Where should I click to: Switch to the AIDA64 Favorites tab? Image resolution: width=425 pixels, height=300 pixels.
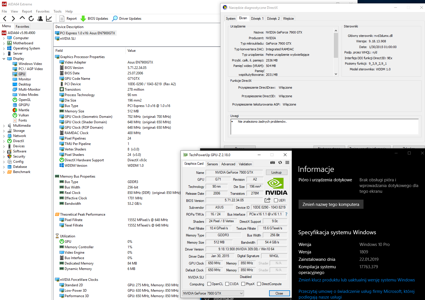pos(22,26)
